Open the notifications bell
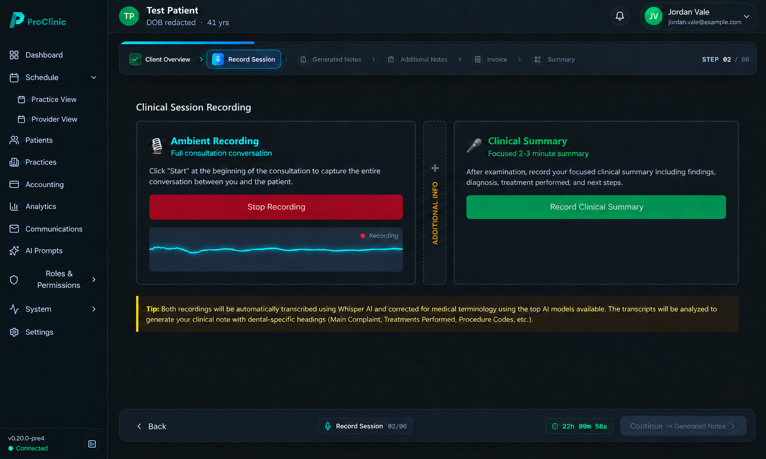Viewport: 766px width, 459px height. (619, 17)
